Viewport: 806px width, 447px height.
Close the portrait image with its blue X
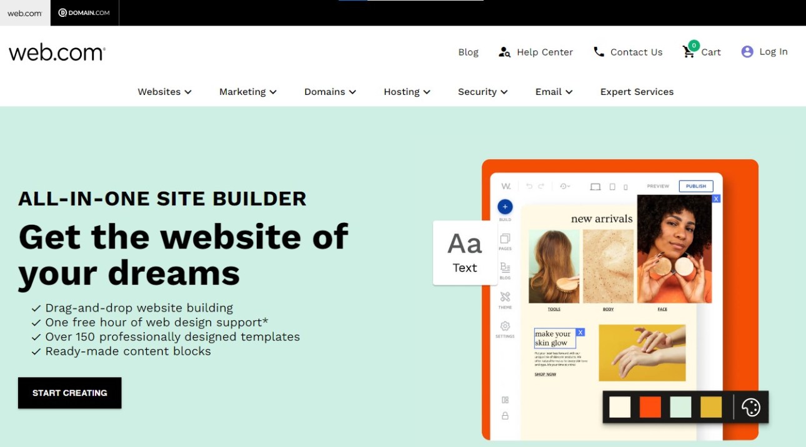click(x=716, y=199)
